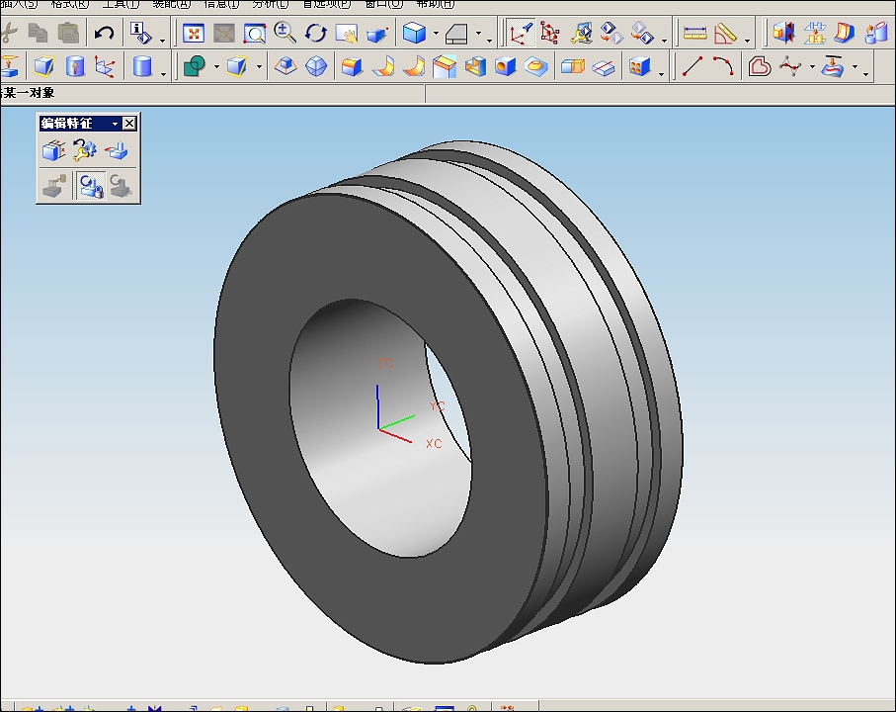Screen dimensions: 896x712
Task: Open dropdown beside gray Wireframe icon
Action: click(479, 34)
